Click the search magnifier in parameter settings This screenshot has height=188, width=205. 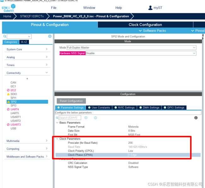coord(57,118)
